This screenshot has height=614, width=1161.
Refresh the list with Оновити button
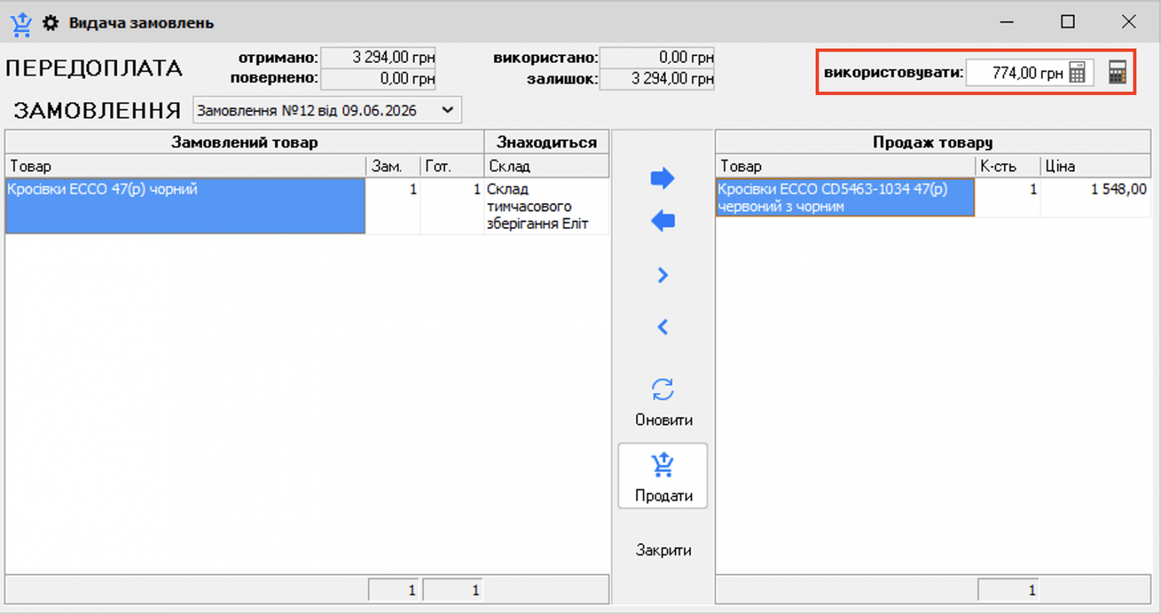click(663, 403)
